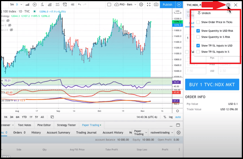Toggle visibility eye of the first hidden indicator

coord(8,20)
